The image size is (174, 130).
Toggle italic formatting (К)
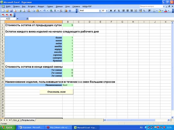tap(115, 11)
